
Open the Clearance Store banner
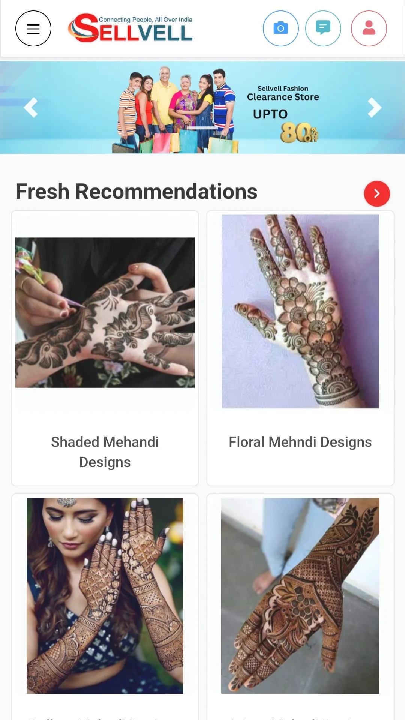tap(202, 108)
